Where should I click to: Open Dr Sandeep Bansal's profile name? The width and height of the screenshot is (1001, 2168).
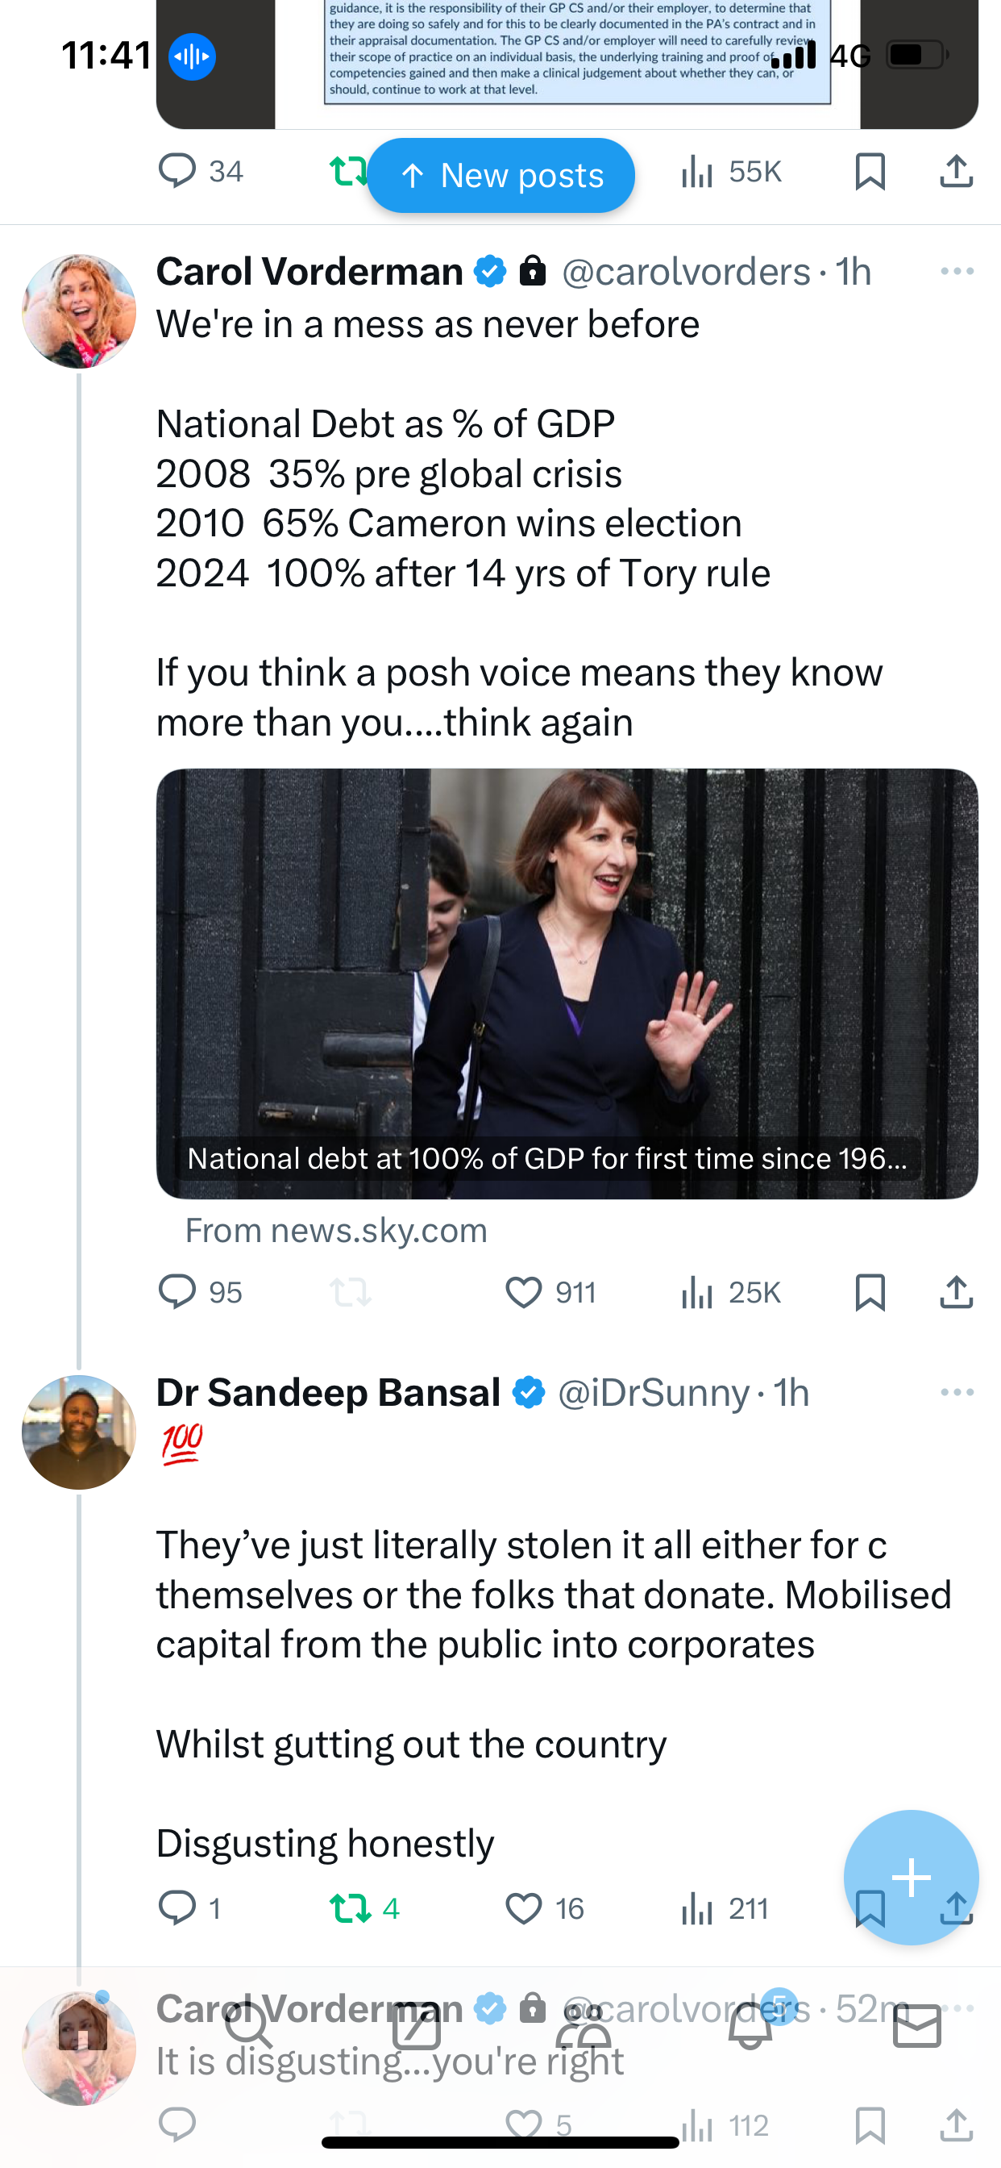(328, 1392)
